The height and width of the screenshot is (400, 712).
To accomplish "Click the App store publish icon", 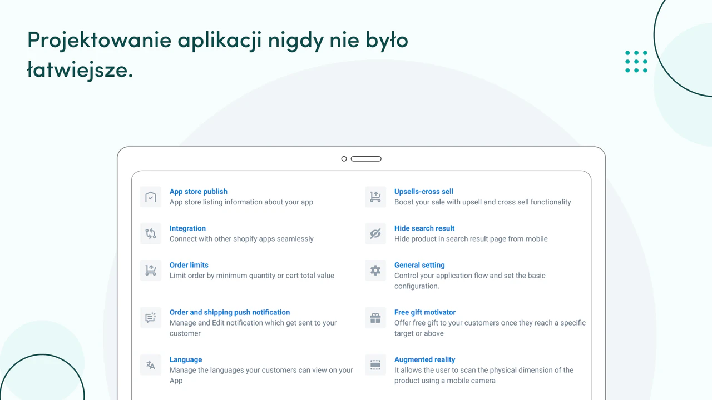I will click(x=151, y=197).
